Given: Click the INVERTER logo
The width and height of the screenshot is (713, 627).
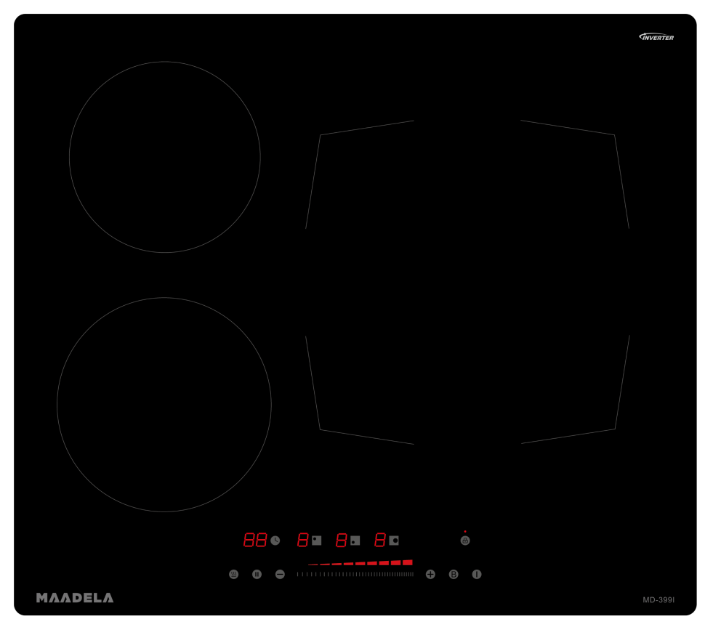Looking at the screenshot, I should 656,37.
